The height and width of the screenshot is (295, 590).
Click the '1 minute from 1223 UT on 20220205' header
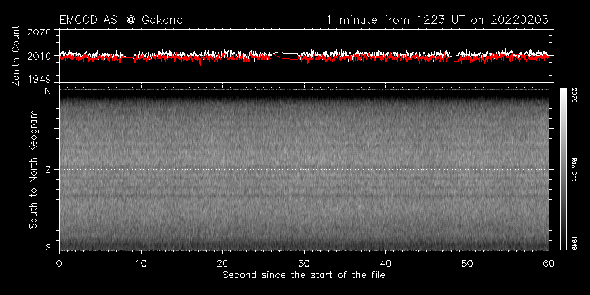pos(437,20)
